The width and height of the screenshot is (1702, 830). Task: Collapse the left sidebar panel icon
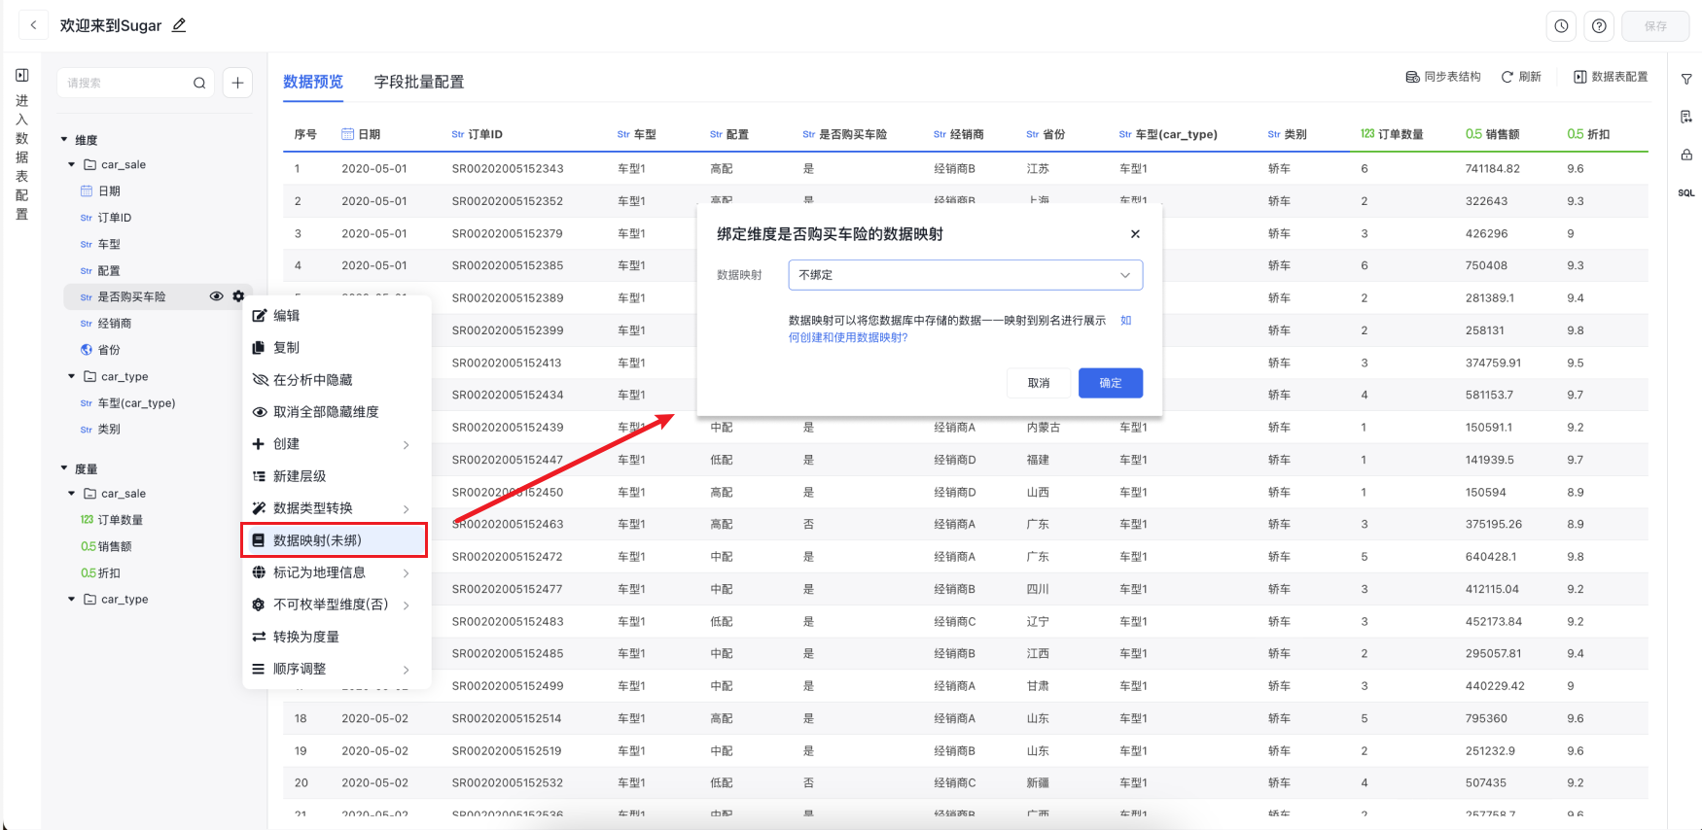click(x=22, y=76)
